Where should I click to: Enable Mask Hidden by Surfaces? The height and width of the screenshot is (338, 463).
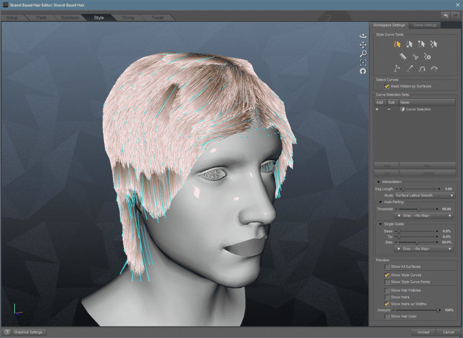click(x=387, y=86)
